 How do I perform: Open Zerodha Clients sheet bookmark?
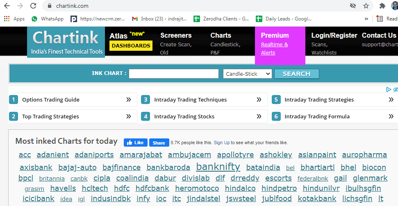(221, 19)
